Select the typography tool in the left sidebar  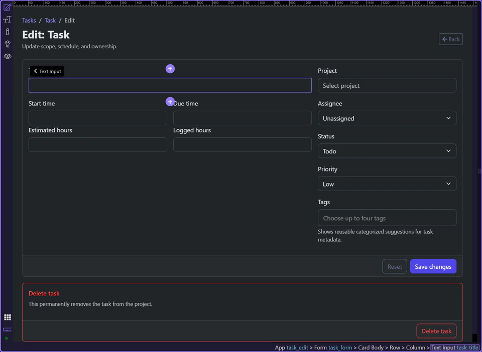(7, 20)
